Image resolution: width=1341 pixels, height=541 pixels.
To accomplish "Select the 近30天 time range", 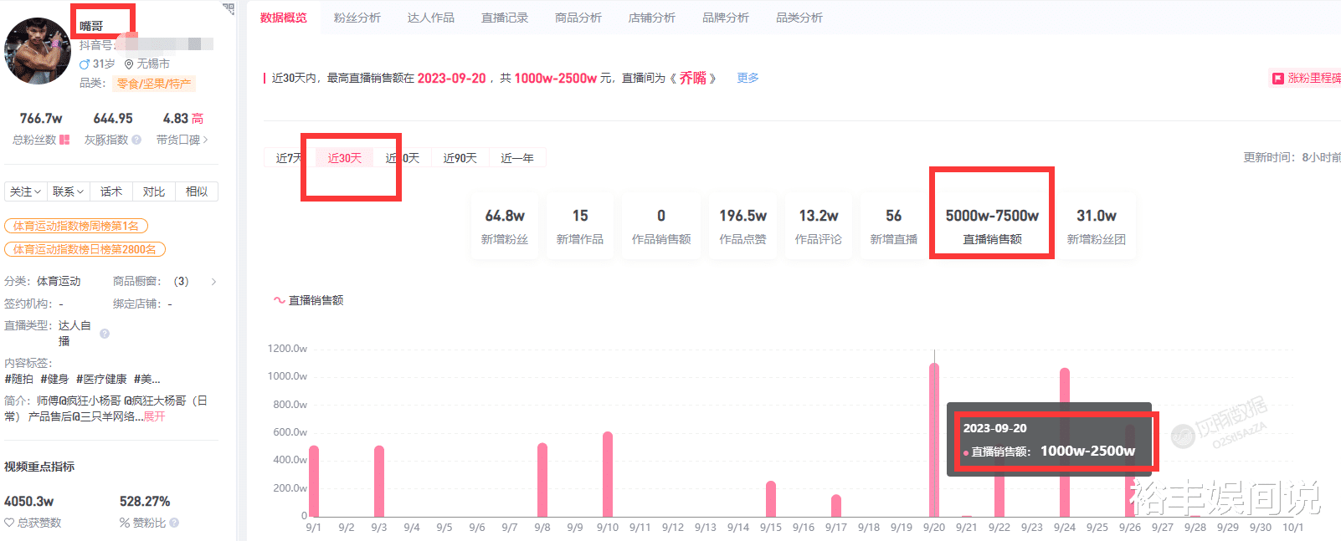I will (345, 158).
